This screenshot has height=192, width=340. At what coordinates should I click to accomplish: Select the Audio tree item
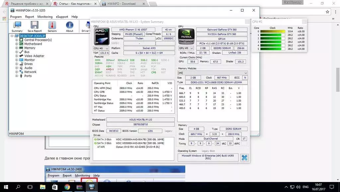[28, 68]
